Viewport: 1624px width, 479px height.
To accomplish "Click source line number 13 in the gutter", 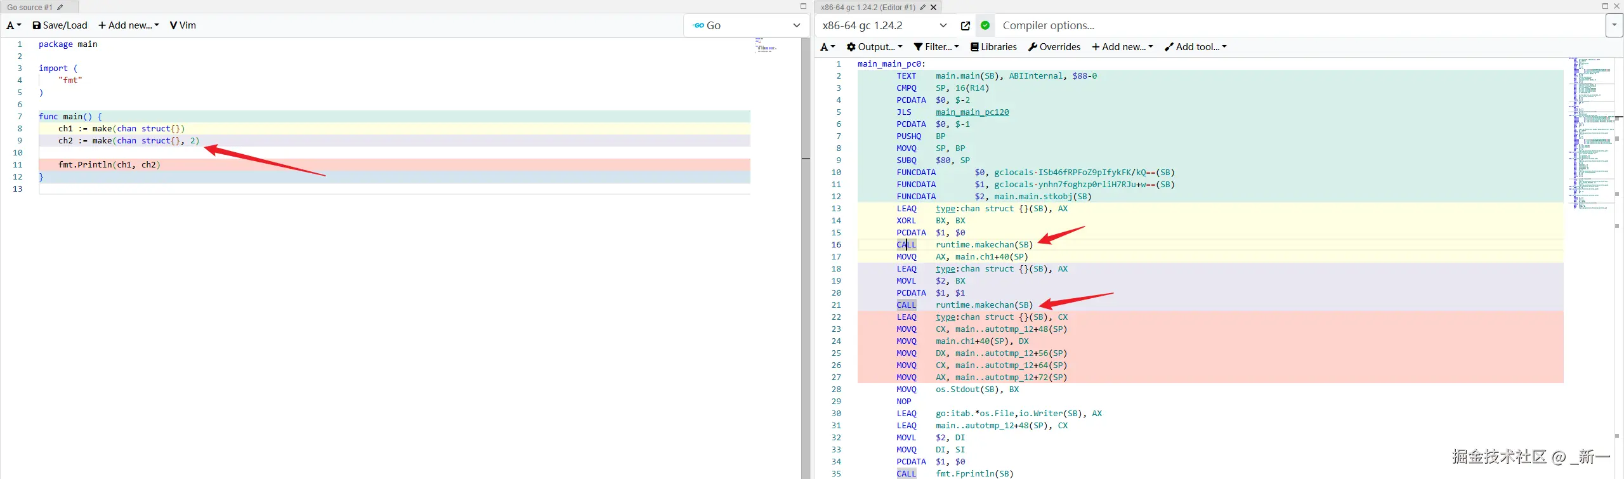I will click(x=17, y=189).
